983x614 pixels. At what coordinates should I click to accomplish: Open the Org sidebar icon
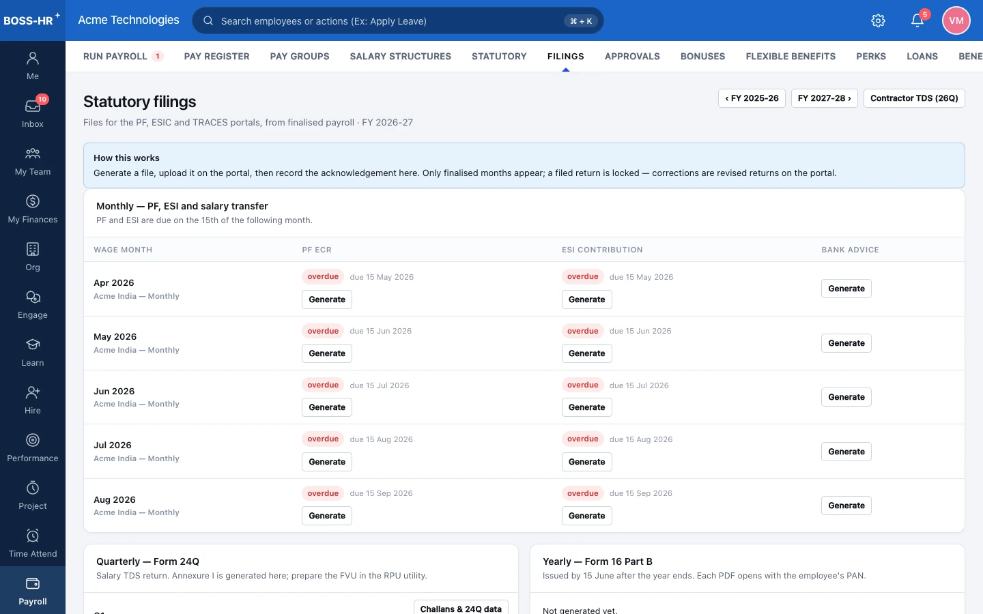point(33,257)
